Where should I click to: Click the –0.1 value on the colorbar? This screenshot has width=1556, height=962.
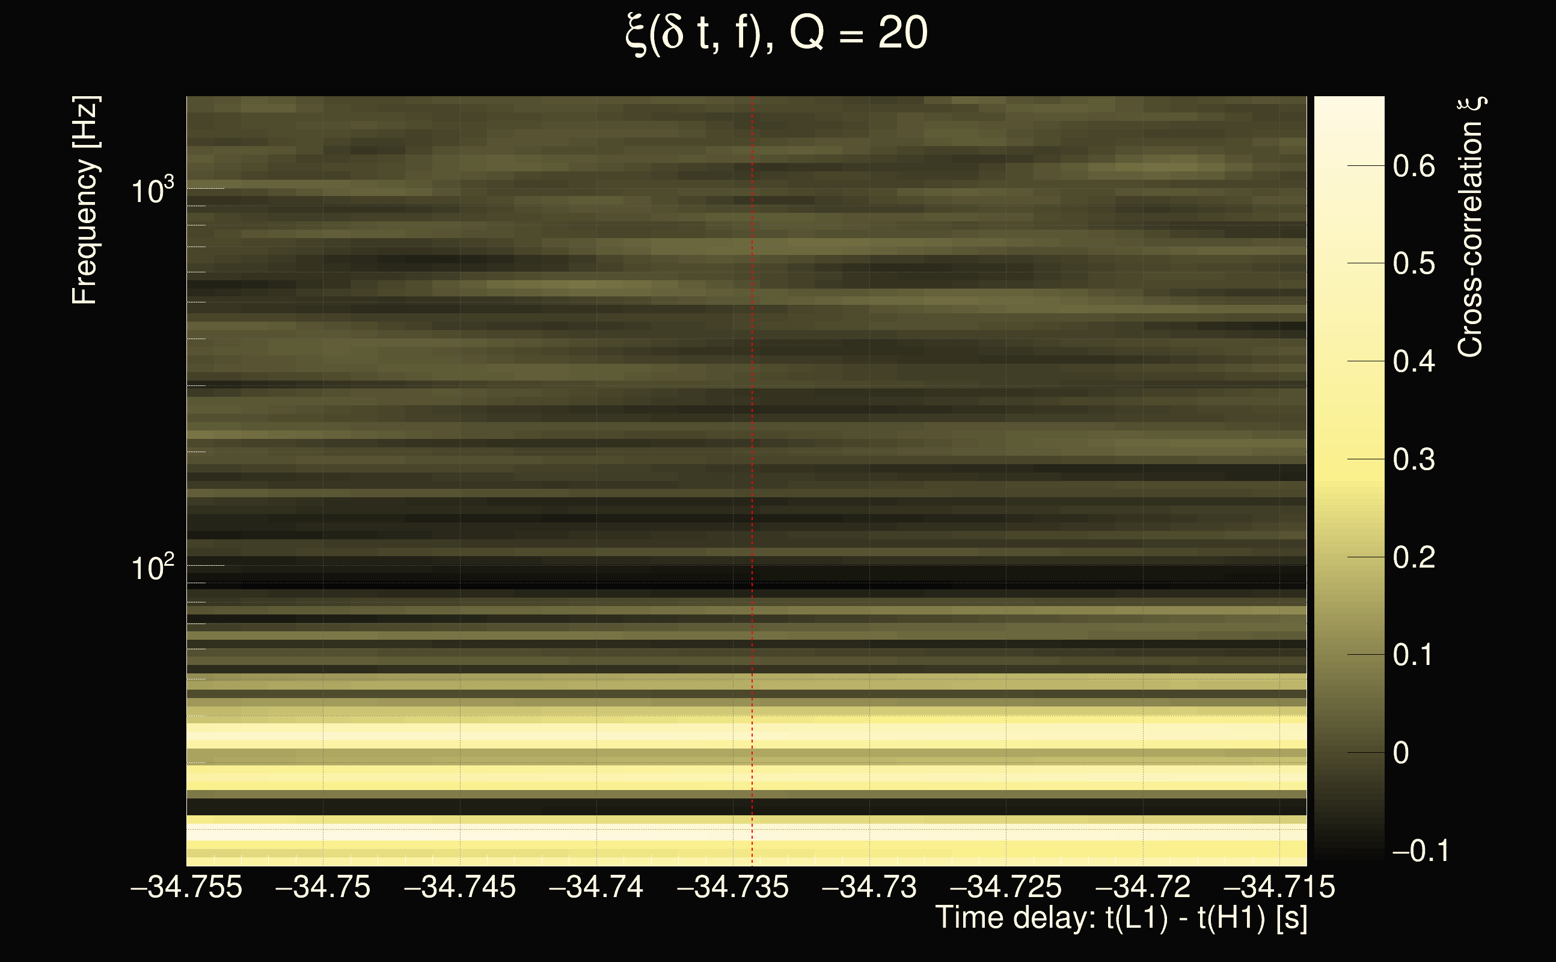[1421, 851]
